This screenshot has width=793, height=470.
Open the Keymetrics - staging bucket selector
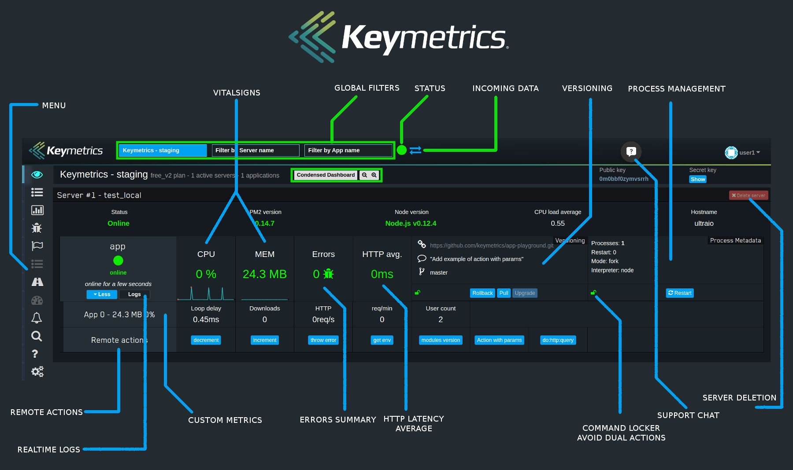click(x=163, y=151)
